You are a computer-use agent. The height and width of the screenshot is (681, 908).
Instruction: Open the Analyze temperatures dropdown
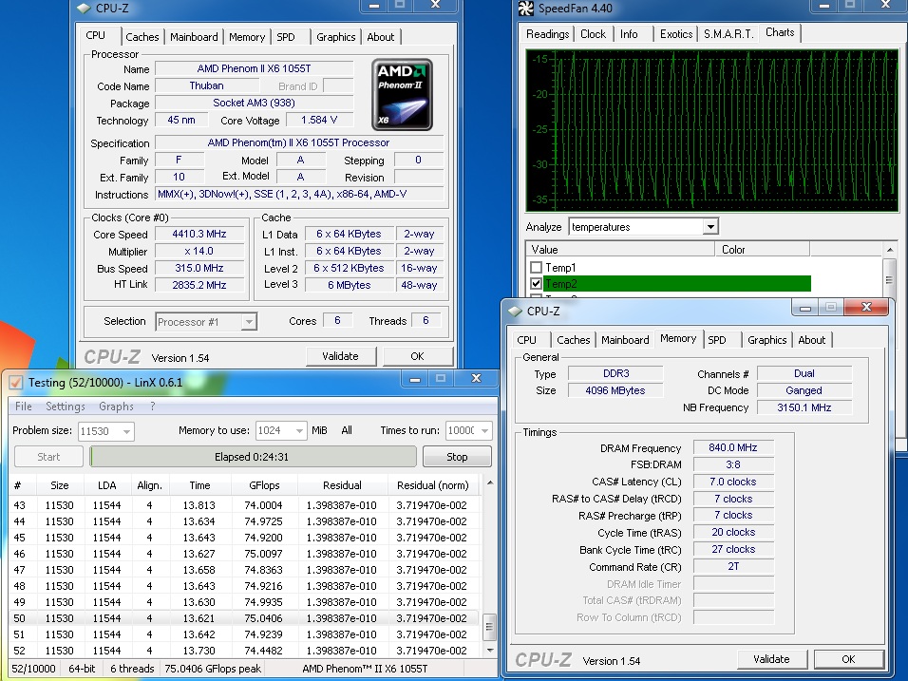point(710,227)
